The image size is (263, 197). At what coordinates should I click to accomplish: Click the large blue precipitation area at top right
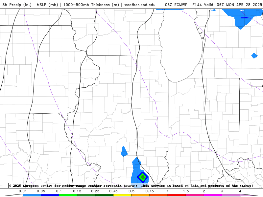click(x=242, y=18)
